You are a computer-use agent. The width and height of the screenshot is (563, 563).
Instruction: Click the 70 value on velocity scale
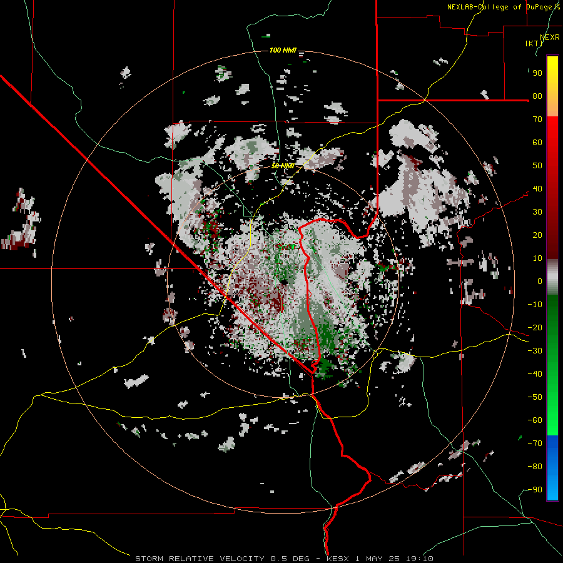(x=537, y=119)
